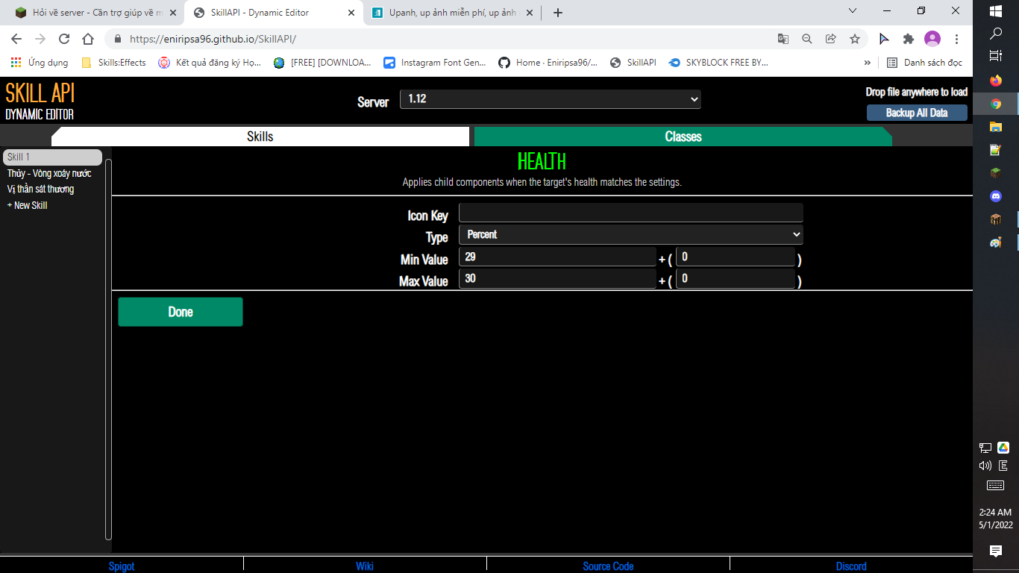The image size is (1019, 573).
Task: Open Task View on the taskbar
Action: 996,56
